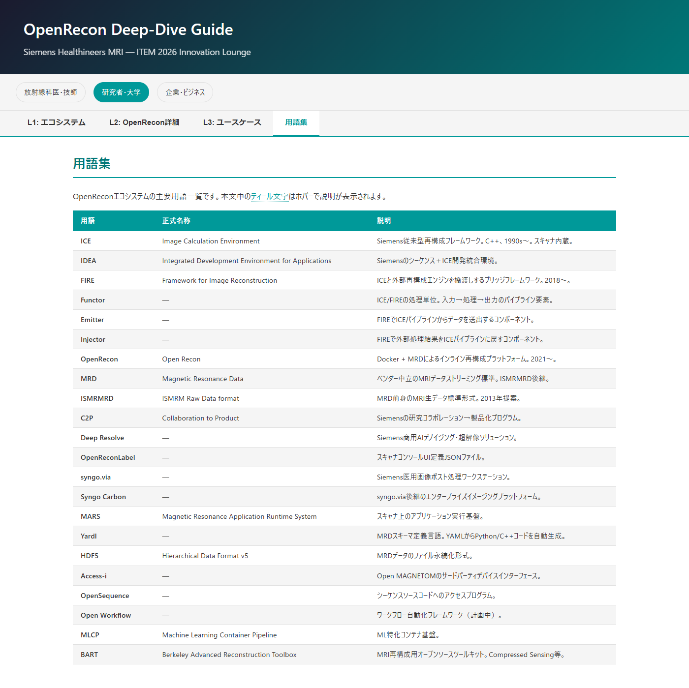Click the 正式名称 column header
This screenshot has height=688, width=689.
point(176,221)
